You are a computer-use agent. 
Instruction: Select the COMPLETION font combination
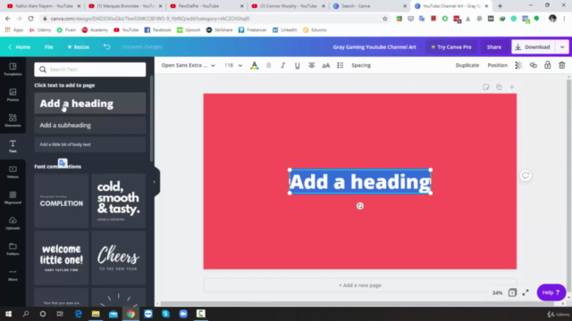[62, 201]
